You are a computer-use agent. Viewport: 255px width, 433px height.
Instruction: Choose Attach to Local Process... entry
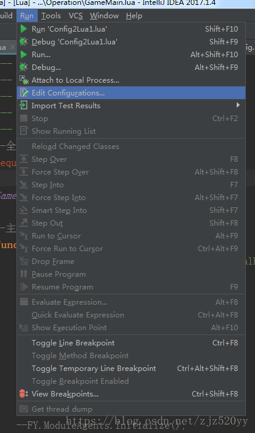pyautogui.click(x=131, y=80)
